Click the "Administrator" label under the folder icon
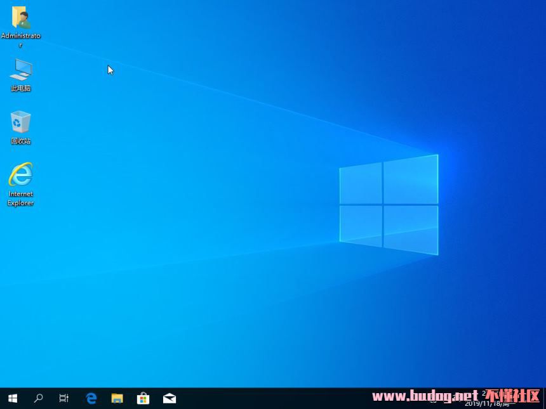The width and height of the screenshot is (546, 409). tap(20, 36)
